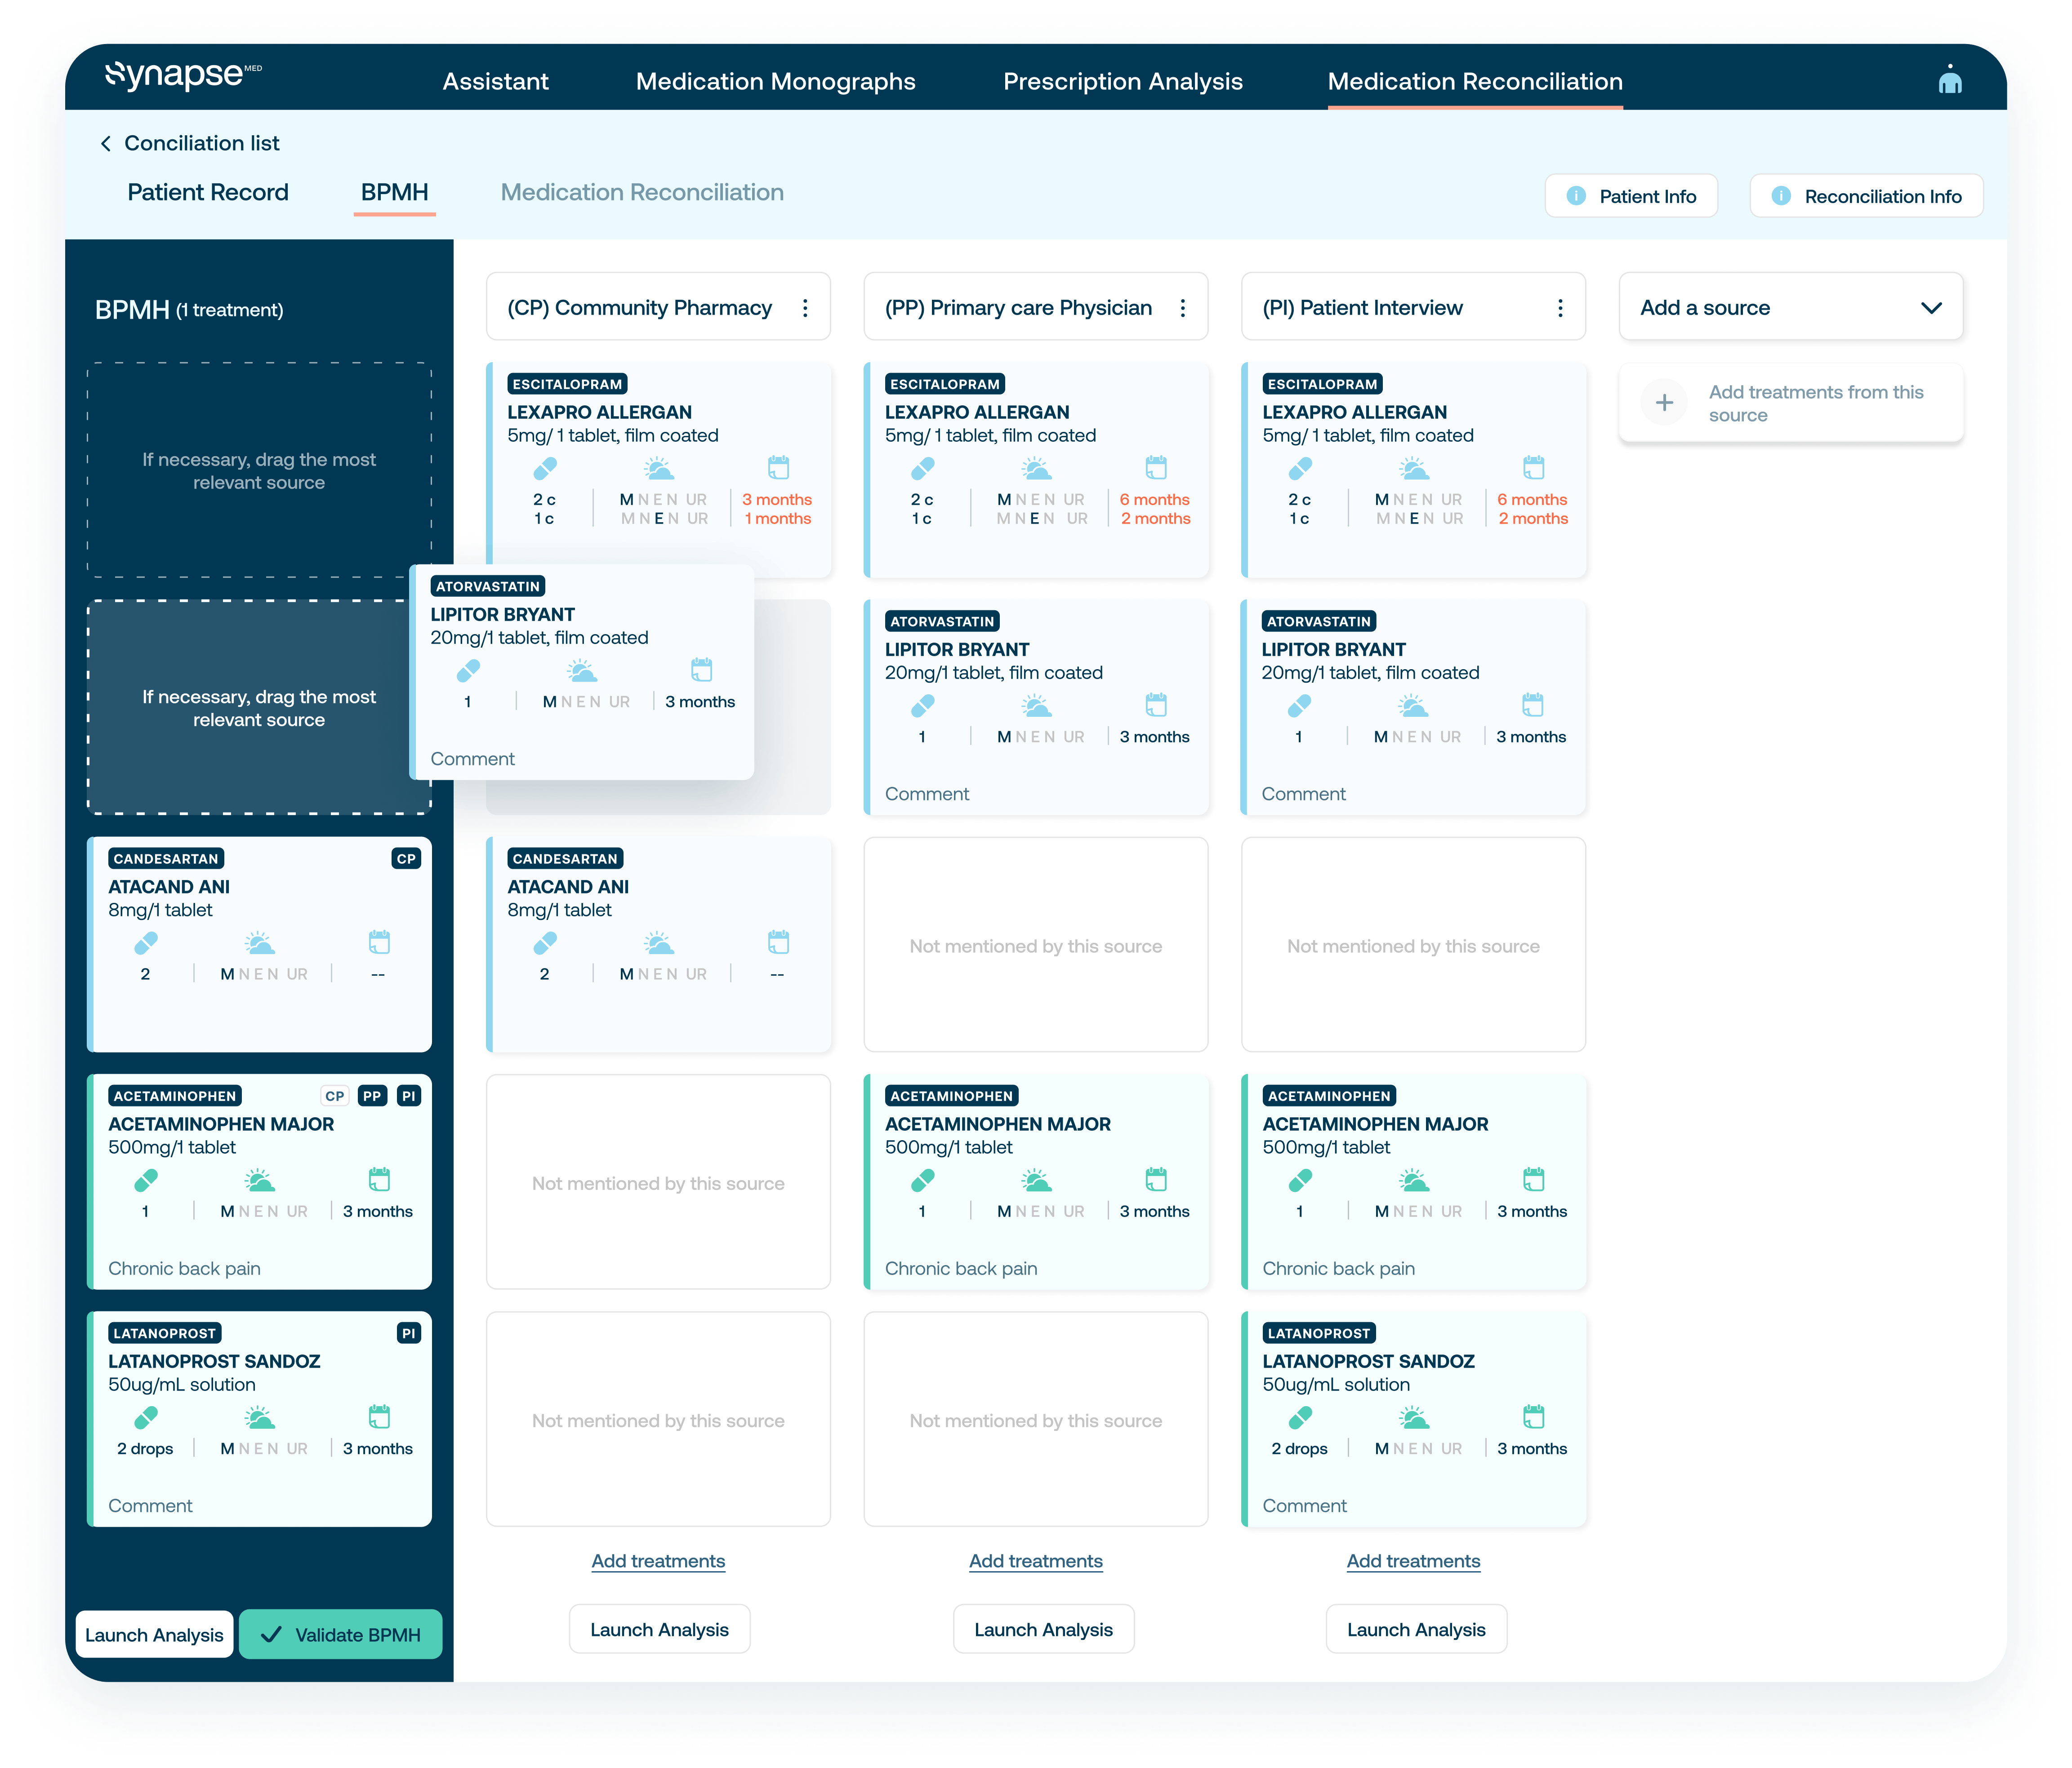Launch Analysis in the BPMH sidebar
This screenshot has height=1768, width=2072.
click(154, 1635)
